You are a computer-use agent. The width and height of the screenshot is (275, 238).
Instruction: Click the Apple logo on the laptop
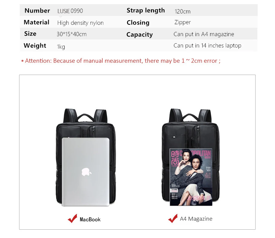point(86,172)
